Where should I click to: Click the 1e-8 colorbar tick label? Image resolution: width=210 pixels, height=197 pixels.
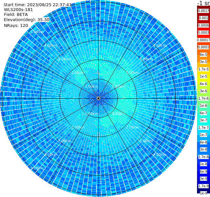click(204, 164)
